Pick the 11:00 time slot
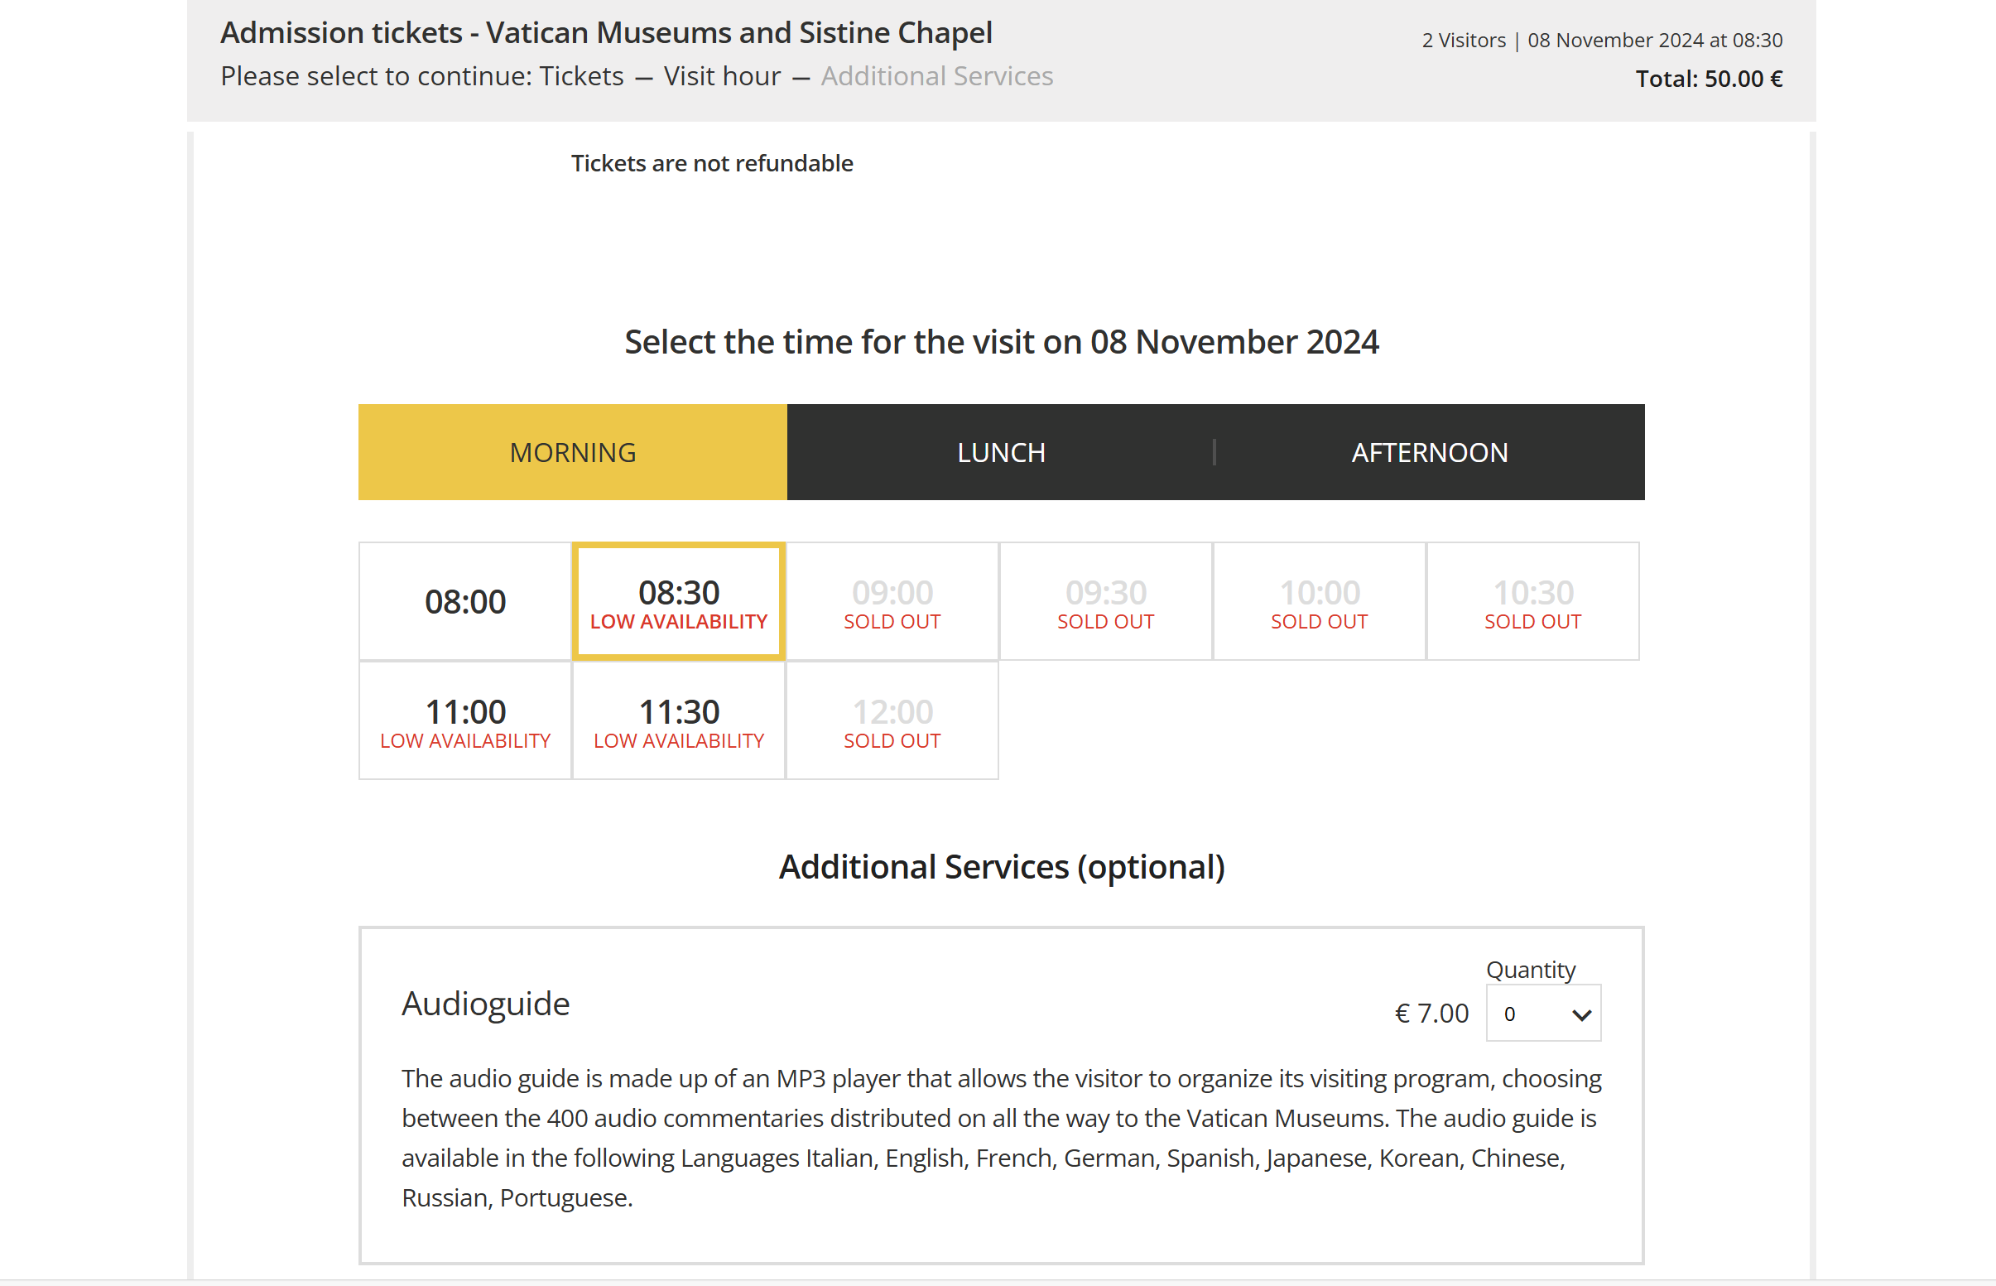Screen dimensions: 1996x1286 click(x=465, y=721)
